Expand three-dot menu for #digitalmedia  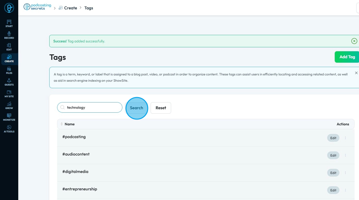point(345,173)
